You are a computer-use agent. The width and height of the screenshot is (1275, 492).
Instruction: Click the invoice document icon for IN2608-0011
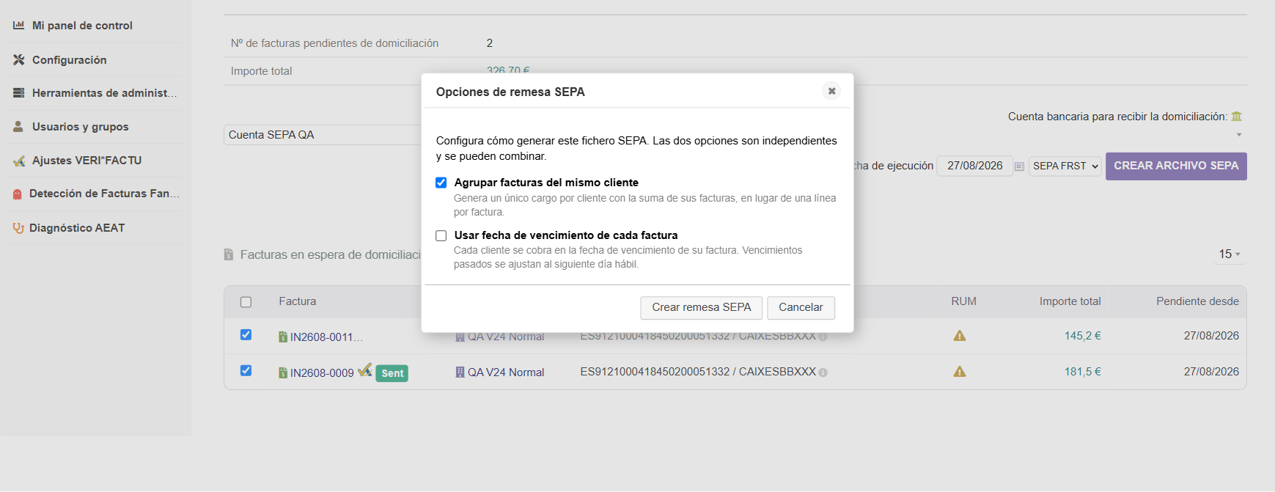coord(283,337)
